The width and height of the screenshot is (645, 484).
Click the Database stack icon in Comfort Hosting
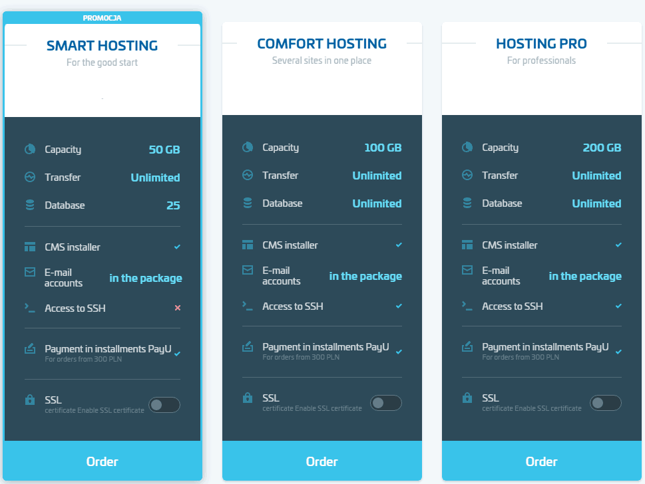click(x=247, y=203)
